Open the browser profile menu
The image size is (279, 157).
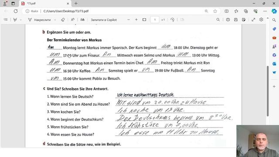[x=5, y=3]
